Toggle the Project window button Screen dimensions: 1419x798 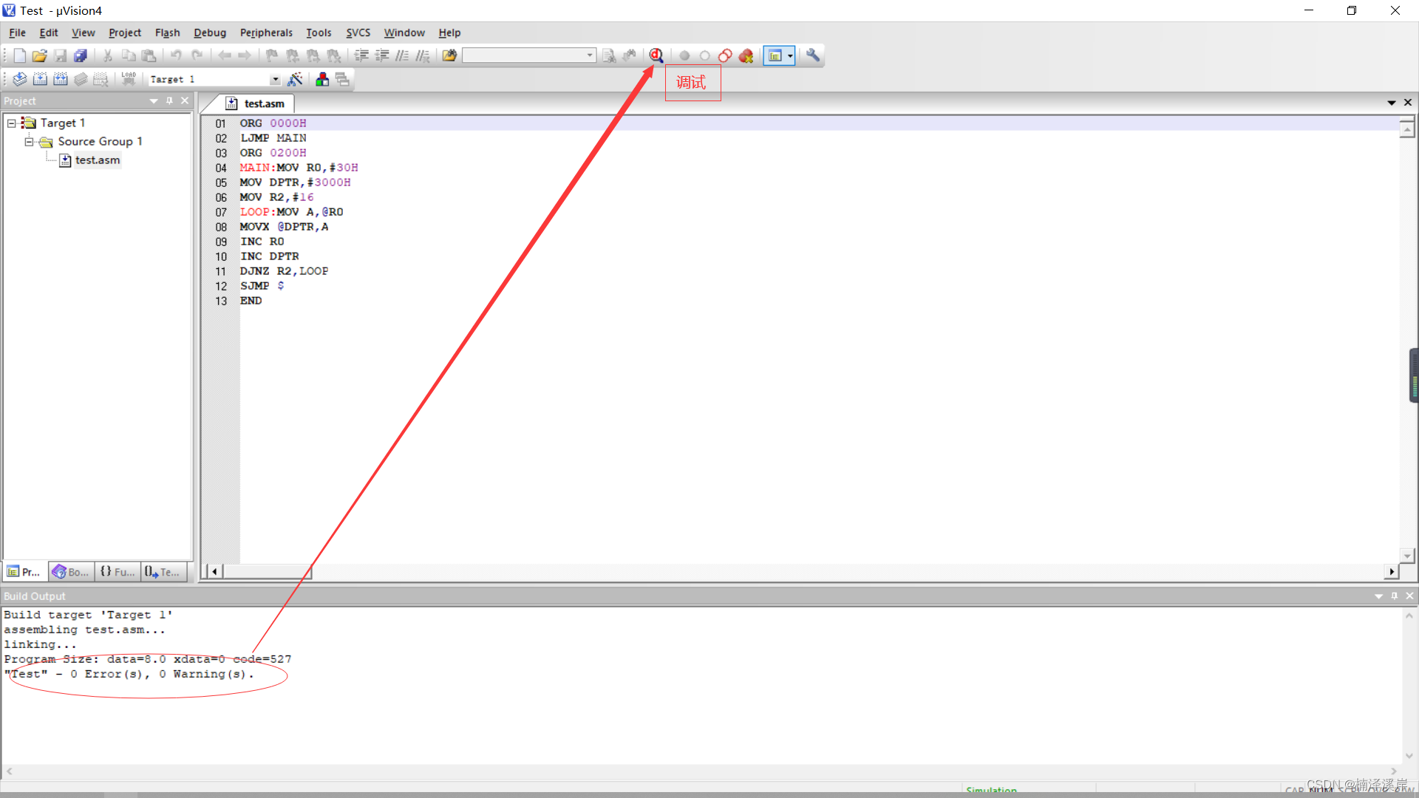tap(775, 55)
